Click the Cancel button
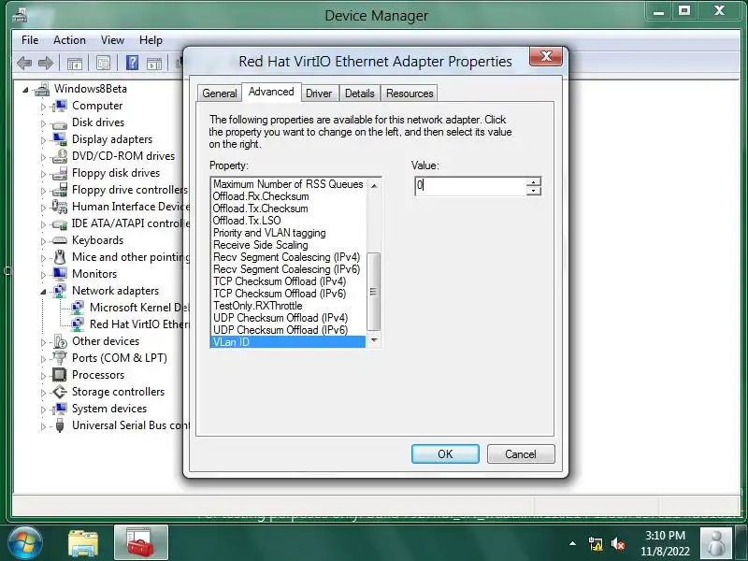748x561 pixels. pos(521,454)
